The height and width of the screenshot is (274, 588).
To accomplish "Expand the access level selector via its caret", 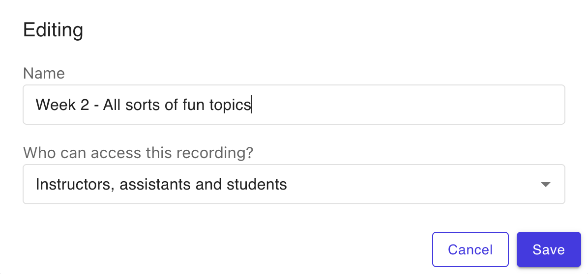I will 545,185.
